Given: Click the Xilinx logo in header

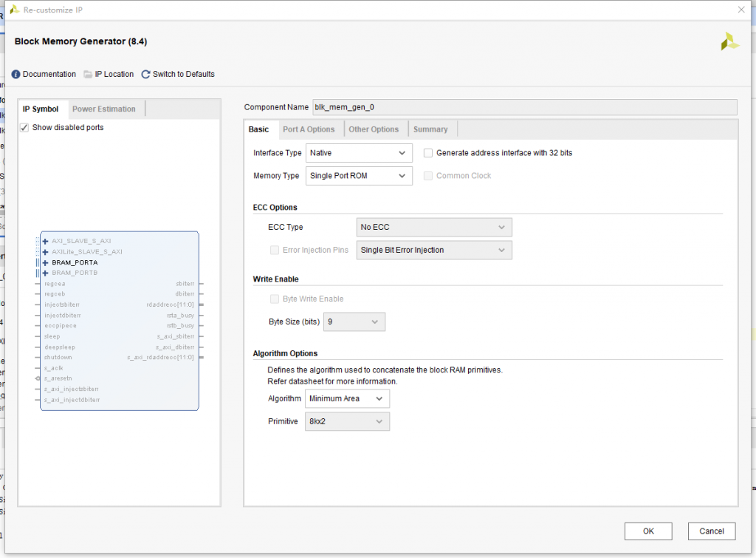Looking at the screenshot, I should pos(729,41).
